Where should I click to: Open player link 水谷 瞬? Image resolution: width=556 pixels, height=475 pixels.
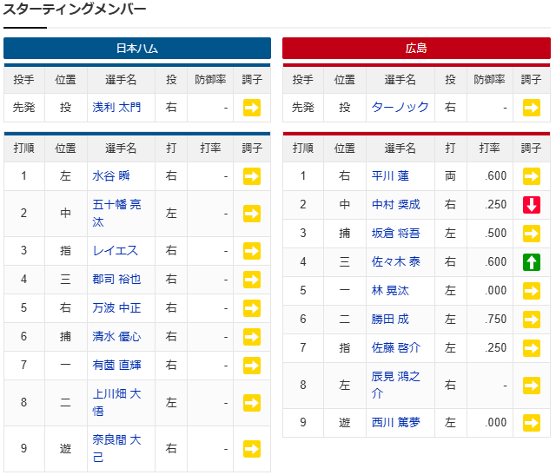[x=111, y=176]
